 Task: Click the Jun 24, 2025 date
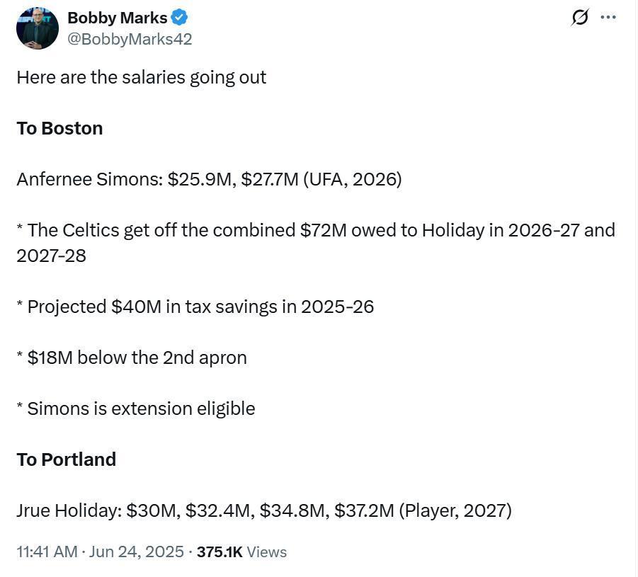tap(136, 552)
